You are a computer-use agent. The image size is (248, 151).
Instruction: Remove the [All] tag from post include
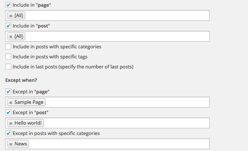tap(11, 36)
